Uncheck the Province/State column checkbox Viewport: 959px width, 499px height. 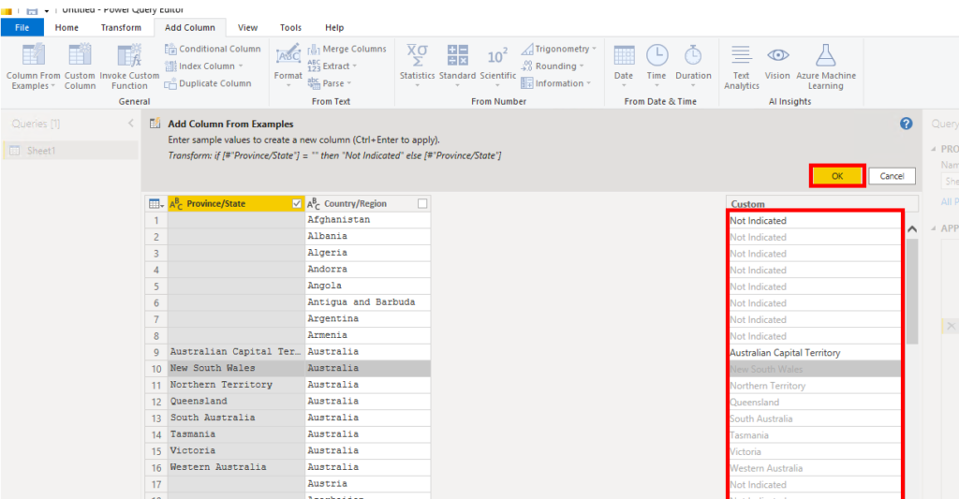pyautogui.click(x=297, y=204)
